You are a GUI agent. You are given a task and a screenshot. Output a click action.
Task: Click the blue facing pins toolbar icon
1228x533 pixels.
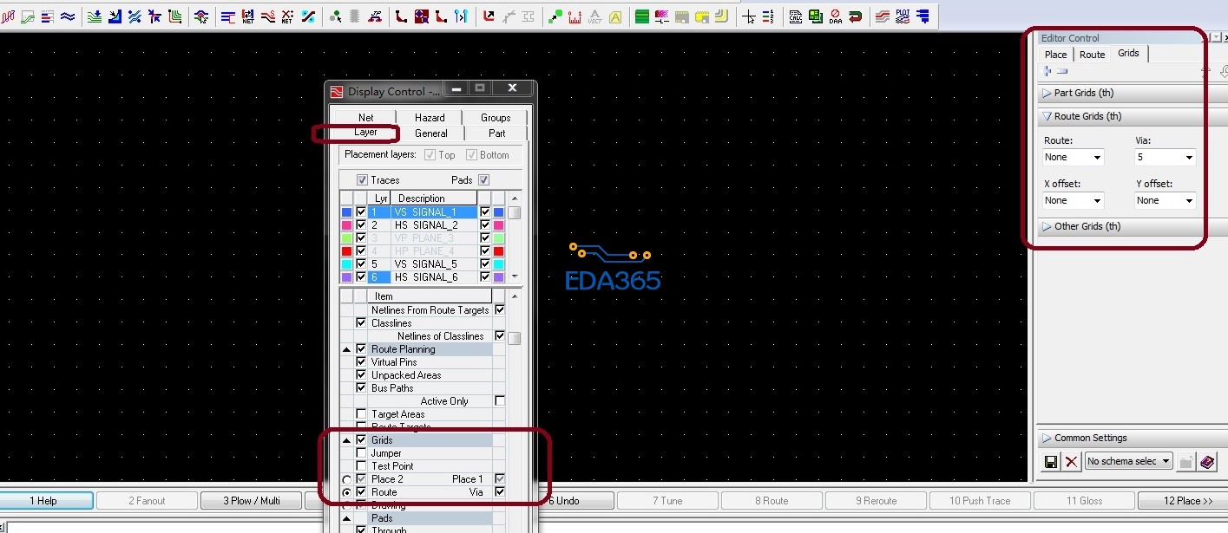tap(461, 16)
